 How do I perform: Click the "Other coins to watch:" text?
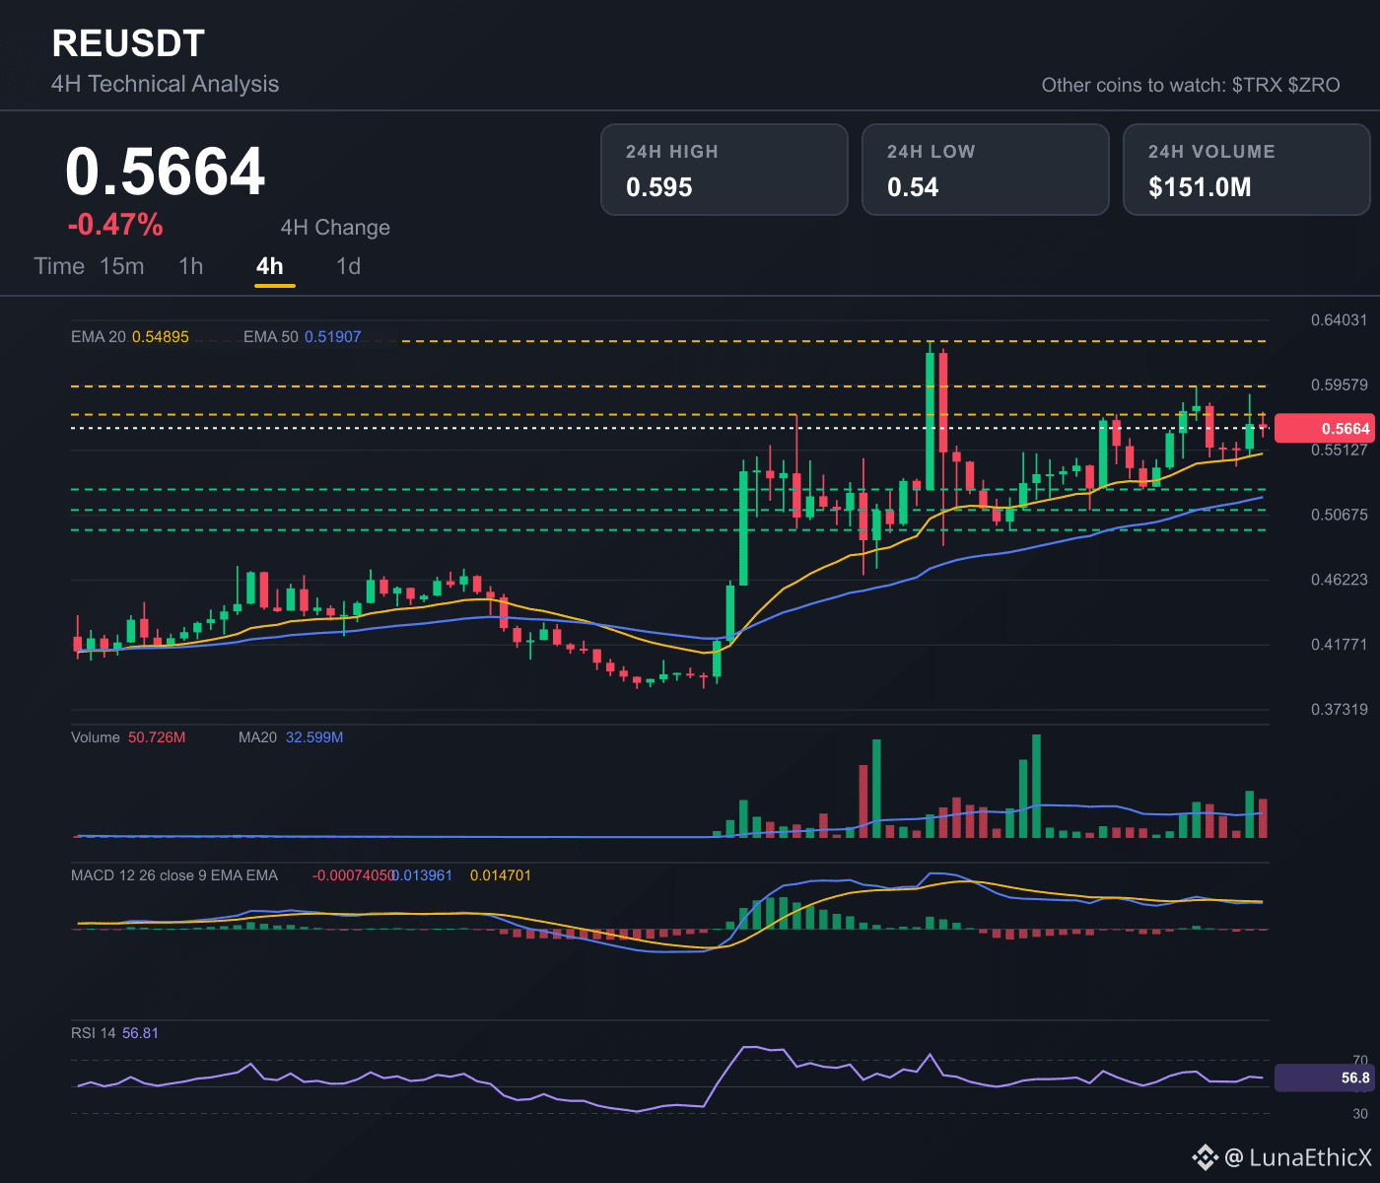[x=1134, y=85]
